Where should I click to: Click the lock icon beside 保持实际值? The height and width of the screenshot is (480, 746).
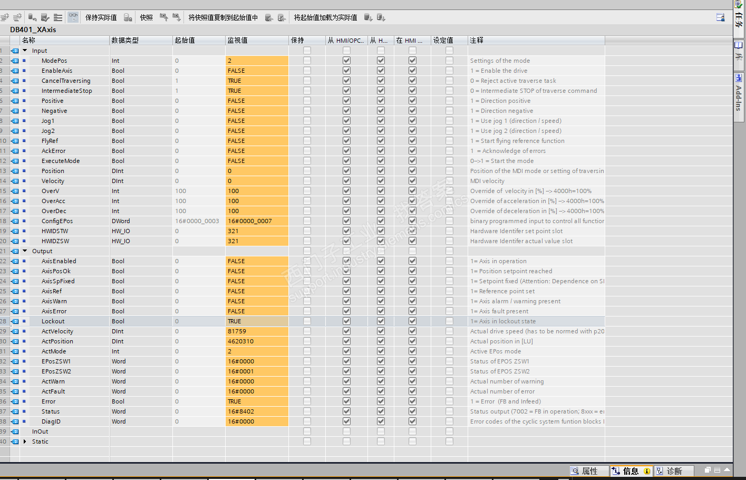tap(128, 17)
